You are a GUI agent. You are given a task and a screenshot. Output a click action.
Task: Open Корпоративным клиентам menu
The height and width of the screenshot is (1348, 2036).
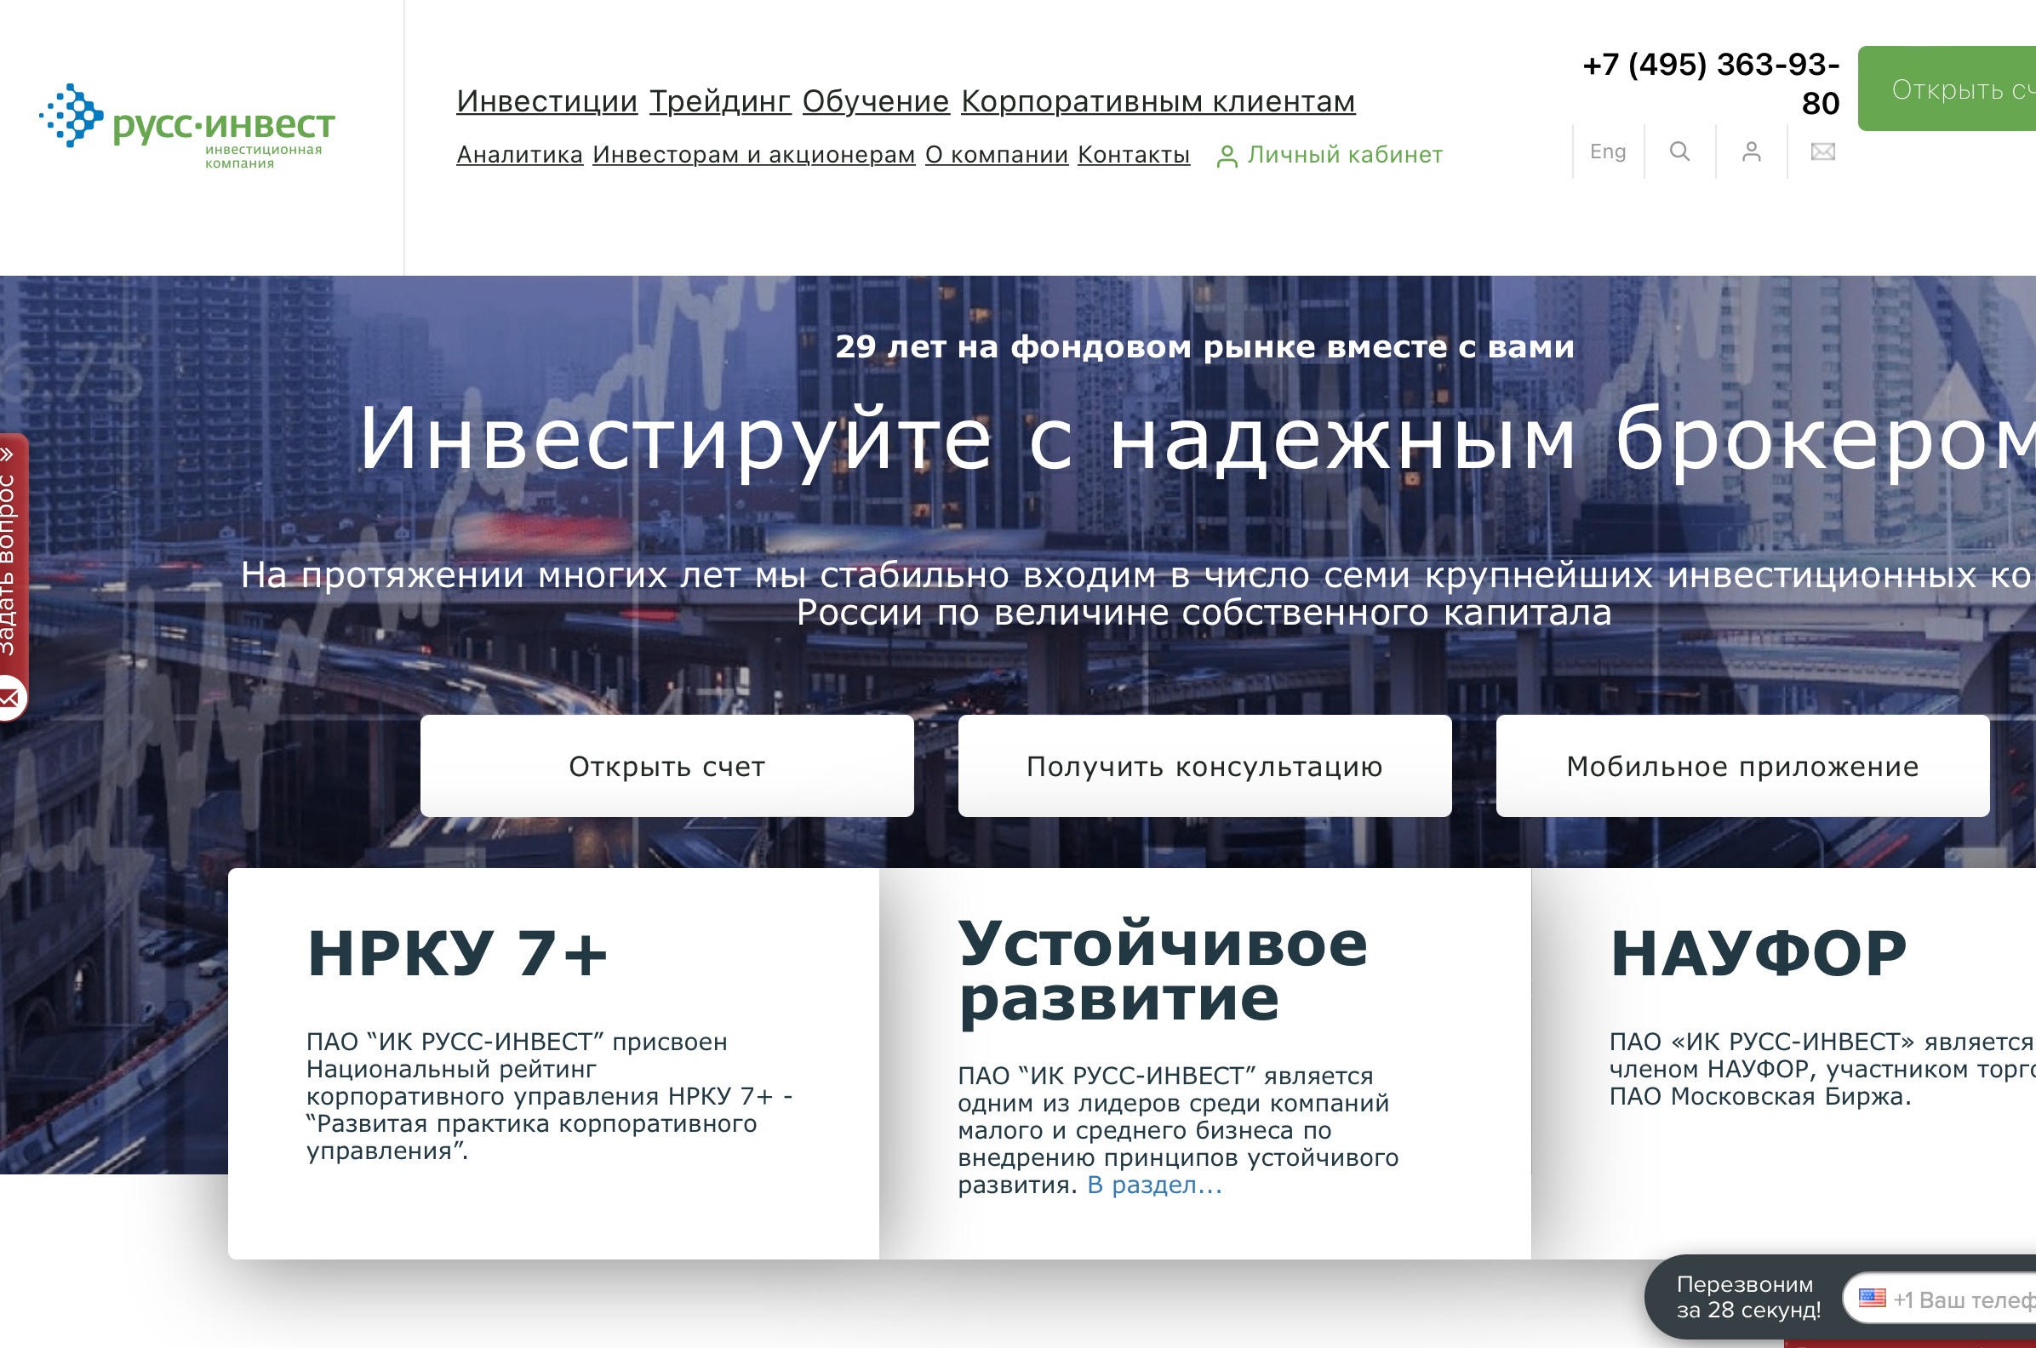pyautogui.click(x=1158, y=101)
